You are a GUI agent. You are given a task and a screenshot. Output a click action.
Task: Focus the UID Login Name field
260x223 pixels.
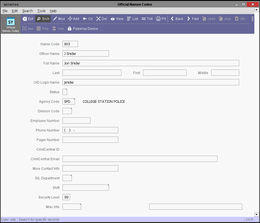[x=151, y=82]
